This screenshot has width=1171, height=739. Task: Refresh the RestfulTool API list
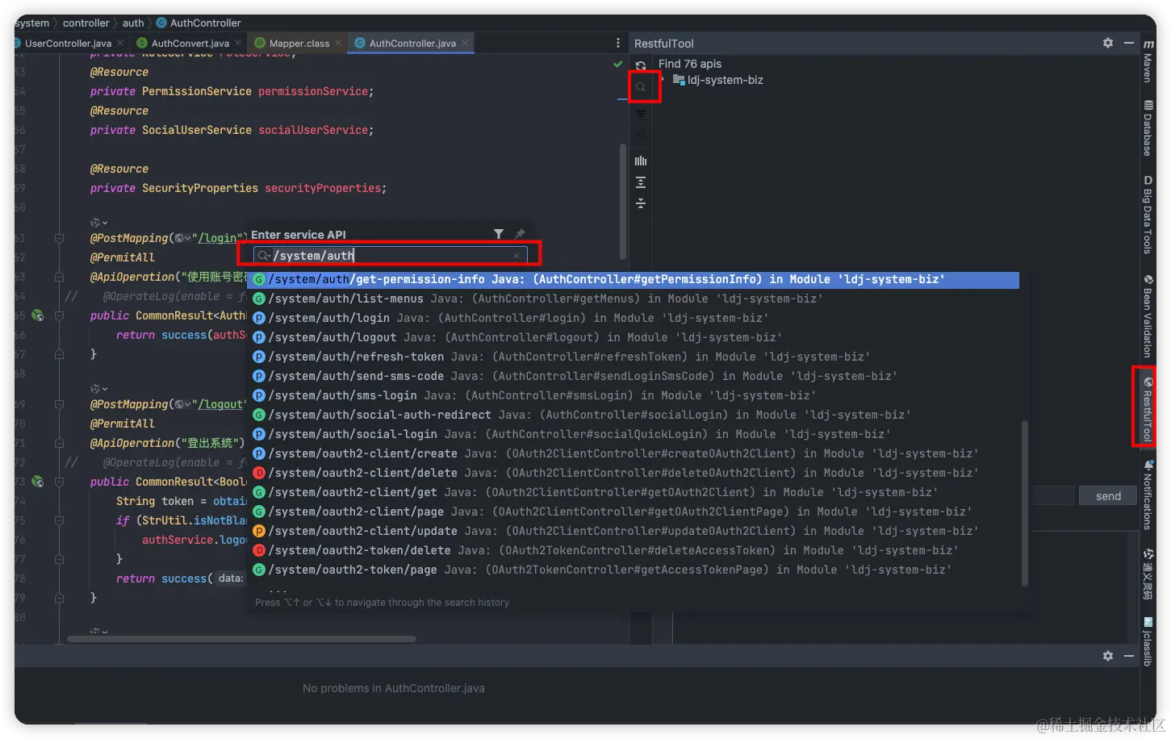click(641, 65)
